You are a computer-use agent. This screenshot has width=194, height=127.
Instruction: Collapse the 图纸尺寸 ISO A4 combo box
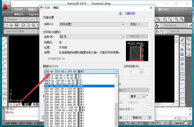[81, 72]
